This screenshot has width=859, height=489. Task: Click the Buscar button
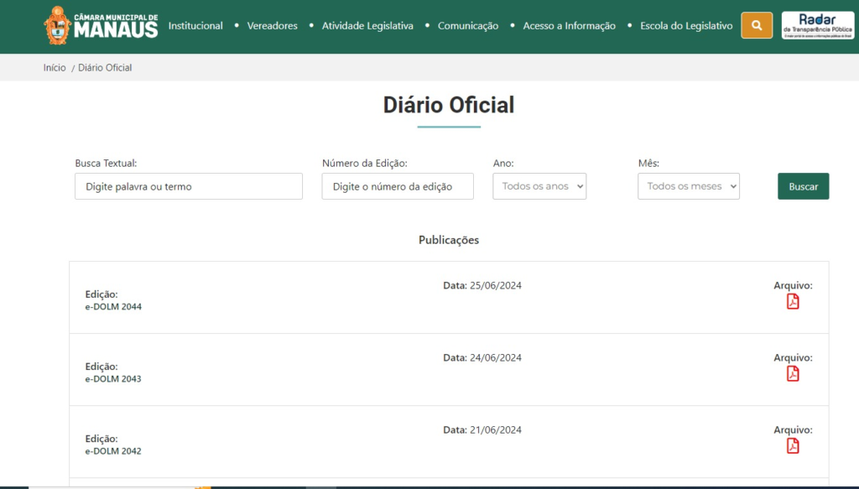click(803, 186)
